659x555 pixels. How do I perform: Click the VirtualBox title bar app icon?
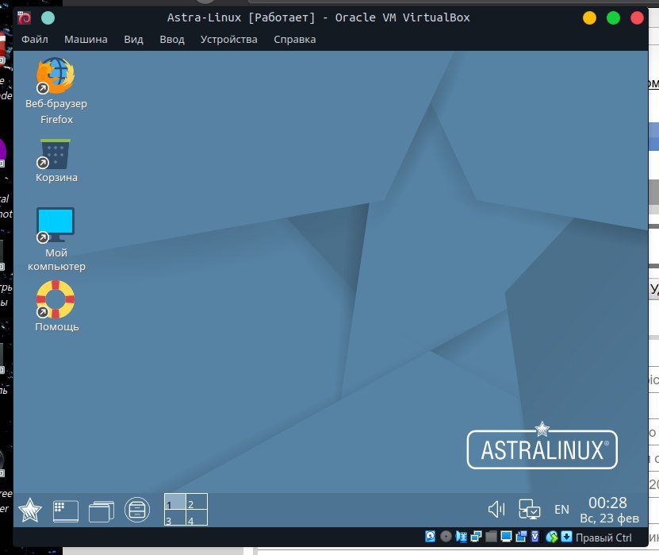click(24, 17)
